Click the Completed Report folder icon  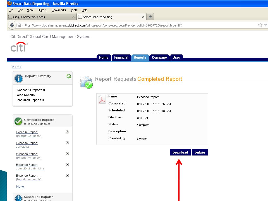[87, 82]
